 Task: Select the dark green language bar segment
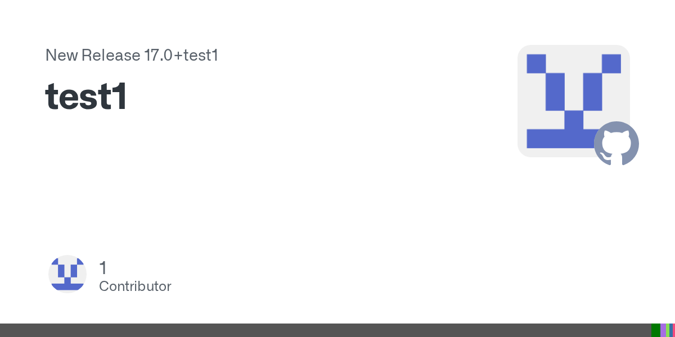click(656, 330)
